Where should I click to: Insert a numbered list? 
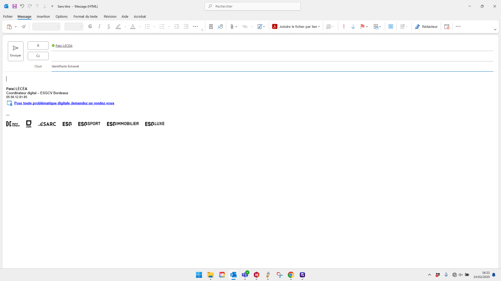coord(162,27)
